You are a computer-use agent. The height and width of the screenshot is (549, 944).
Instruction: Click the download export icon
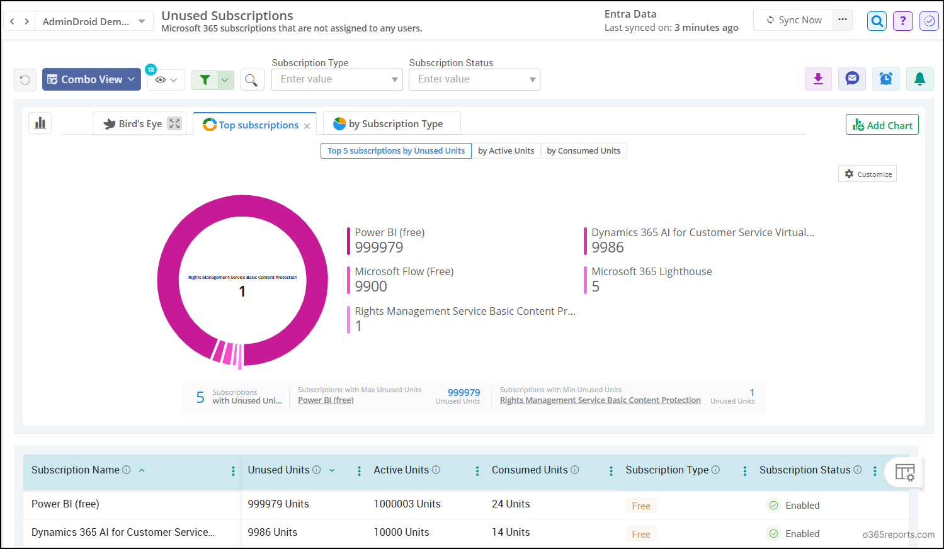(818, 79)
